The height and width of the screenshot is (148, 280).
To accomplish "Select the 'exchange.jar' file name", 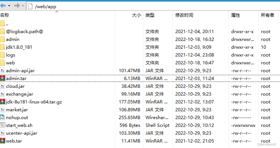I will [20, 94].
